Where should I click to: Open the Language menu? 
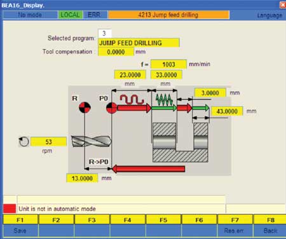coord(269,15)
